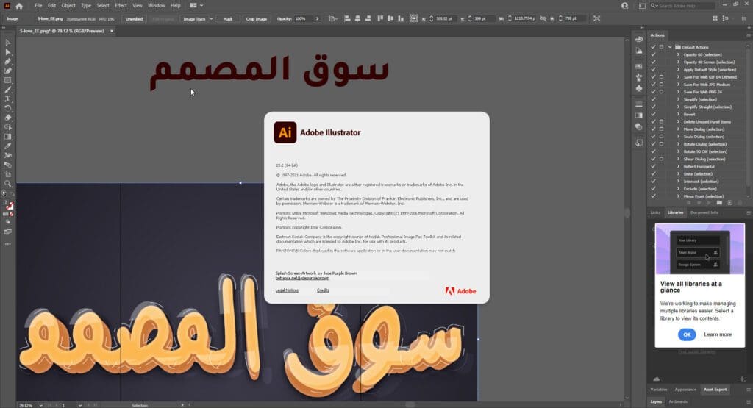753x408 pixels.
Task: Select the Pen tool
Action: click(7, 62)
